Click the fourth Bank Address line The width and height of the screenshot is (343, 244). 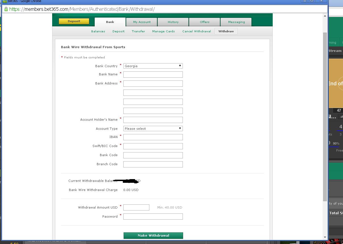tap(153, 111)
